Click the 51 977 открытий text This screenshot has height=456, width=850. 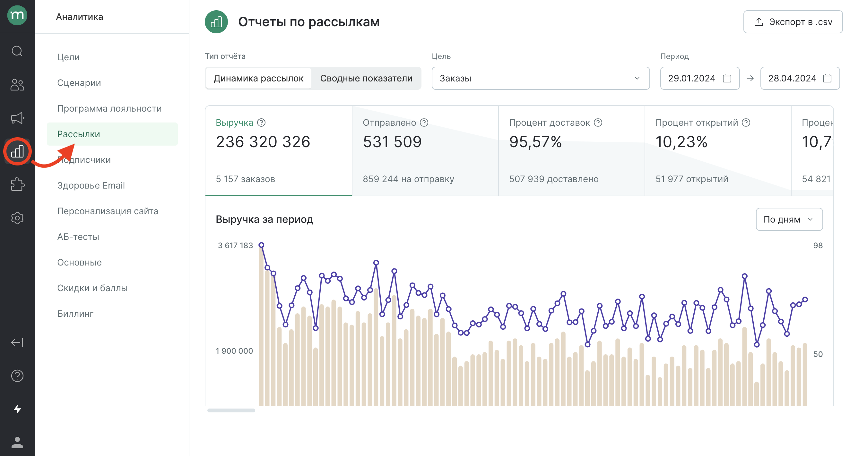692,179
